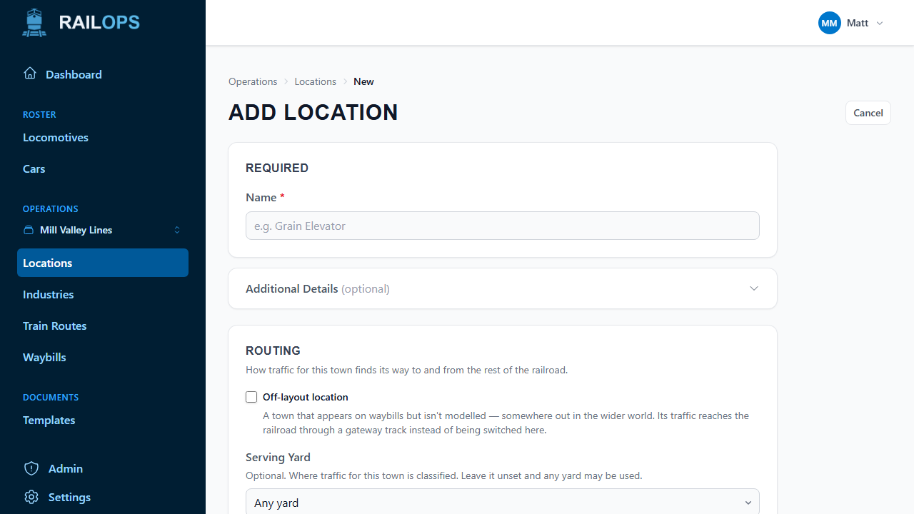914x514 pixels.
Task: Follow the Operations breadcrumb link
Action: click(x=253, y=81)
